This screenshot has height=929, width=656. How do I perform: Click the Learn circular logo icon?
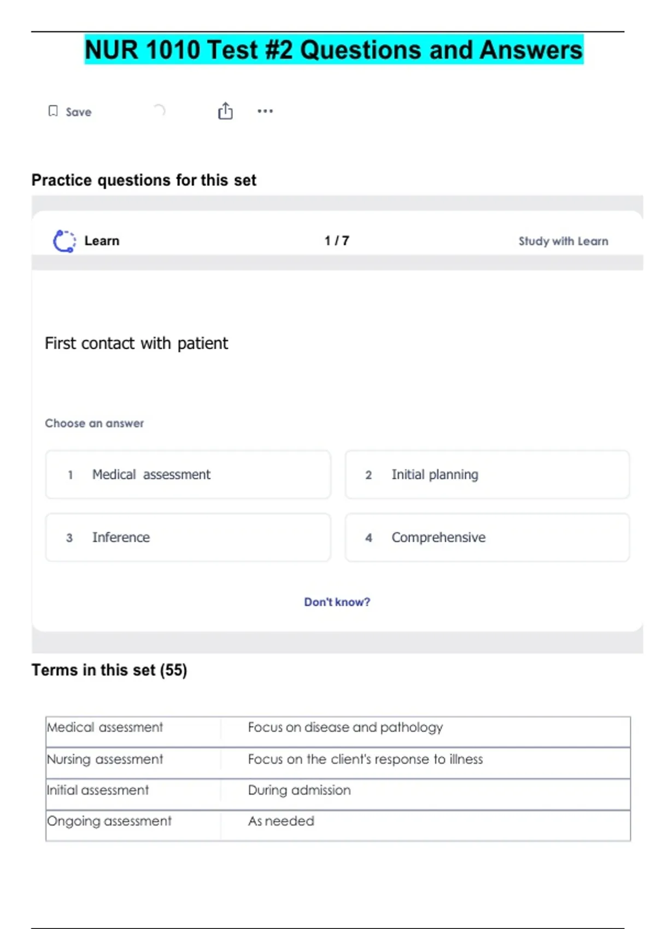(x=64, y=241)
